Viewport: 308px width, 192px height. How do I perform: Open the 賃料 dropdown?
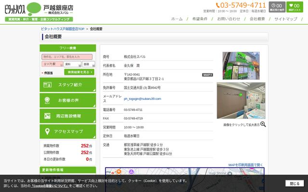[72, 64]
